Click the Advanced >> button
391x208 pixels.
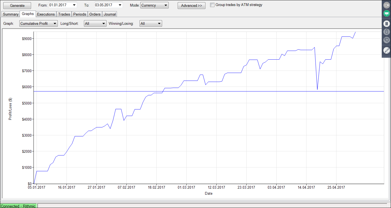click(x=191, y=5)
